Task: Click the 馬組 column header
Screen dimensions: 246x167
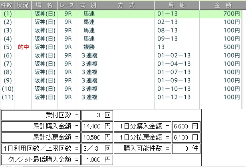Action: click(177, 5)
